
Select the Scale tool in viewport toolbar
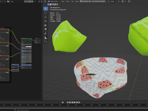pyautogui.click(x=46, y=25)
